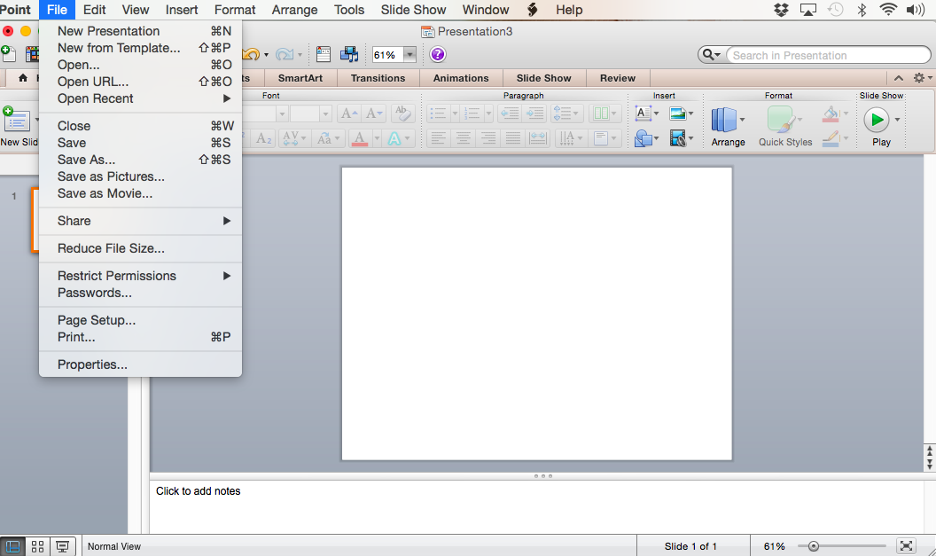The width and height of the screenshot is (936, 556).
Task: Switch to Normal view button in status bar
Action: (13, 546)
